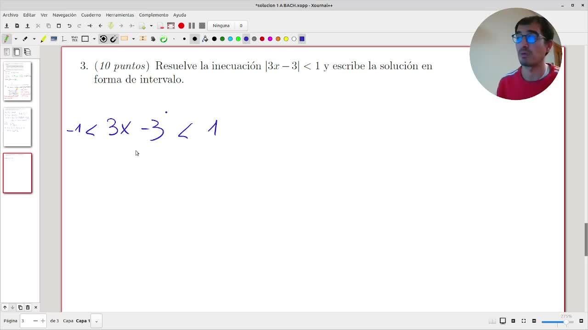588x330 pixels.
Task: Open the Math TeX tool
Action: click(x=74, y=39)
